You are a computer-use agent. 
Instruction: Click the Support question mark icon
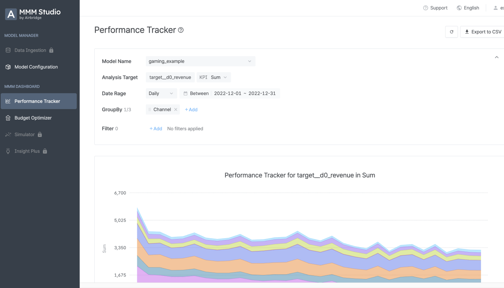pyautogui.click(x=426, y=8)
